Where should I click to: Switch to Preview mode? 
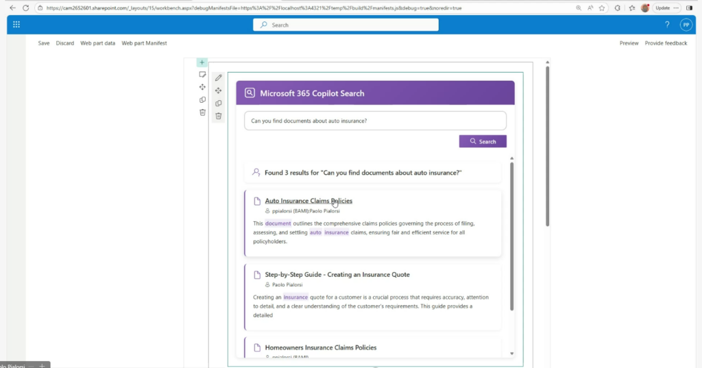[629, 43]
